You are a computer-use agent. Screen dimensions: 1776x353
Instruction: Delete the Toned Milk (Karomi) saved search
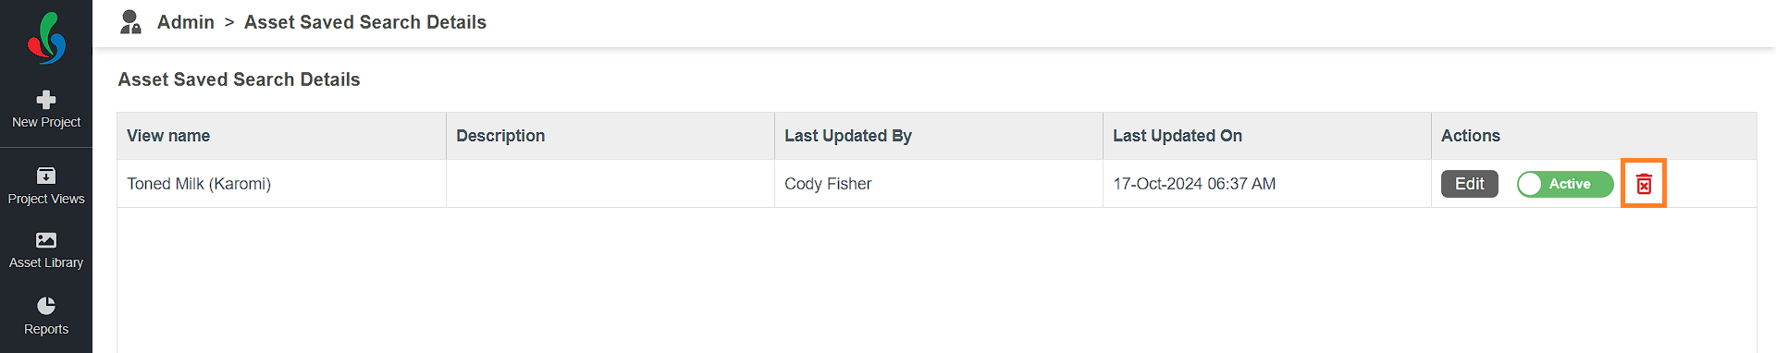(1644, 184)
